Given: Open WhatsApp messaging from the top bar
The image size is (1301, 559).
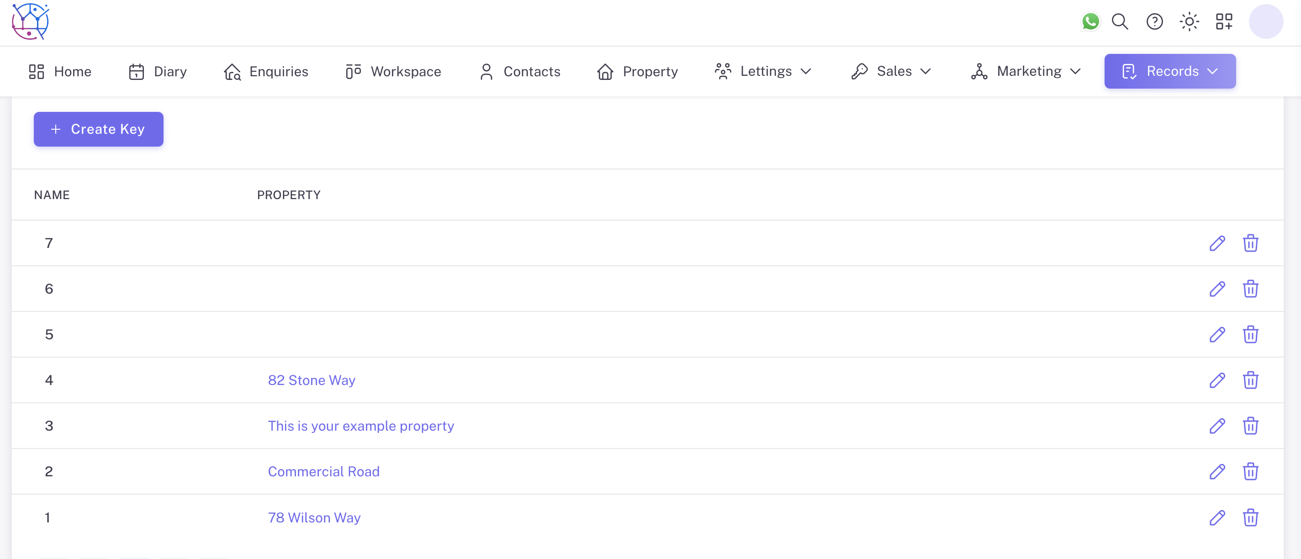Looking at the screenshot, I should click(1091, 22).
